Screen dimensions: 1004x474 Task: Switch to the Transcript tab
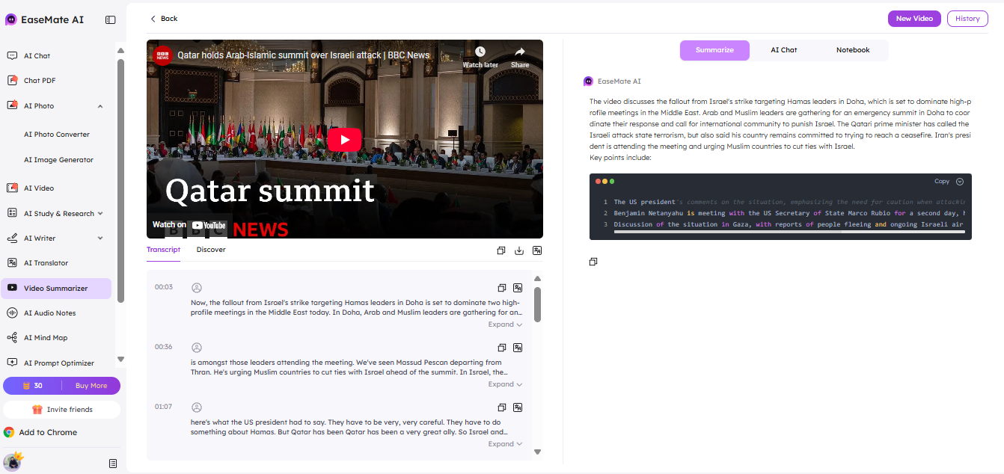tap(163, 250)
